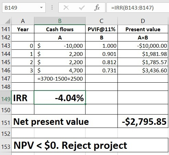Click cell C142 containing 'B'
The width and height of the screenshot is (169, 155).
tap(101, 37)
